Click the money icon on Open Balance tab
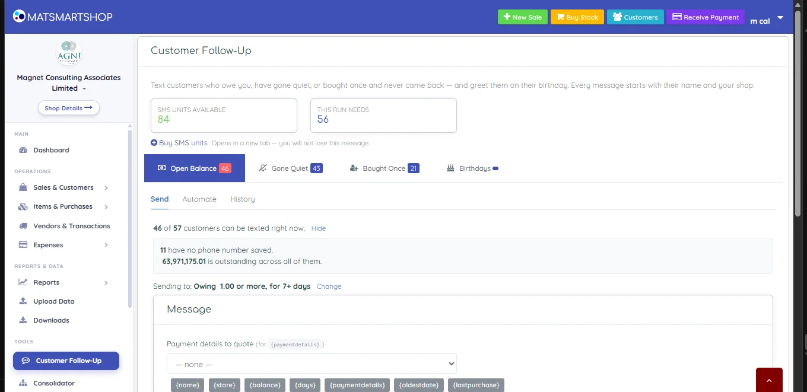807x392 pixels. 161,168
